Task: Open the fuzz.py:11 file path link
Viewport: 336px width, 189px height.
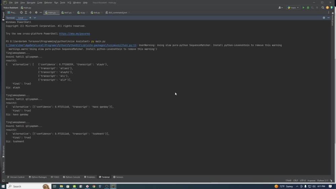Action: coord(71,45)
